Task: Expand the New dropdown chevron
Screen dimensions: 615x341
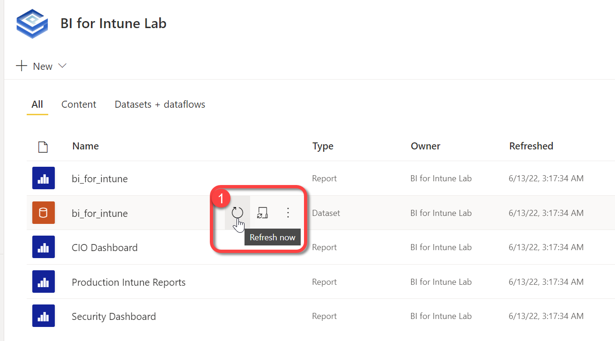Action: coord(62,66)
